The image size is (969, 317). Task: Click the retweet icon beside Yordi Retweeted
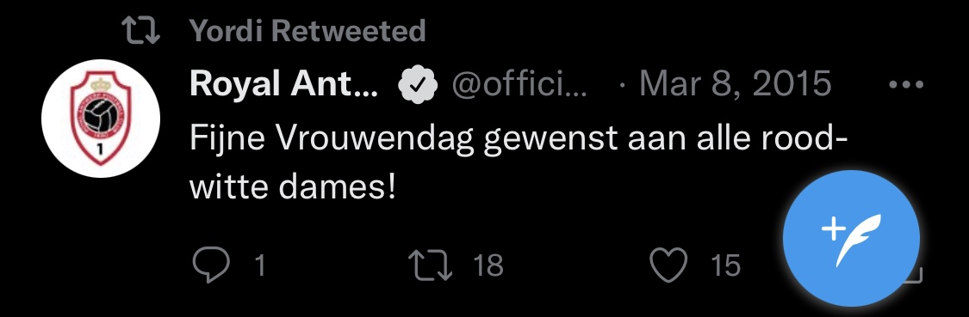tap(141, 31)
